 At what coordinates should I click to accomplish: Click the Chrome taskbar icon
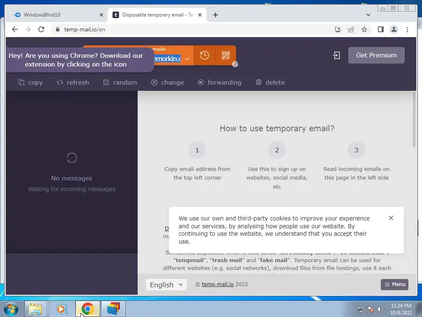pos(87,309)
